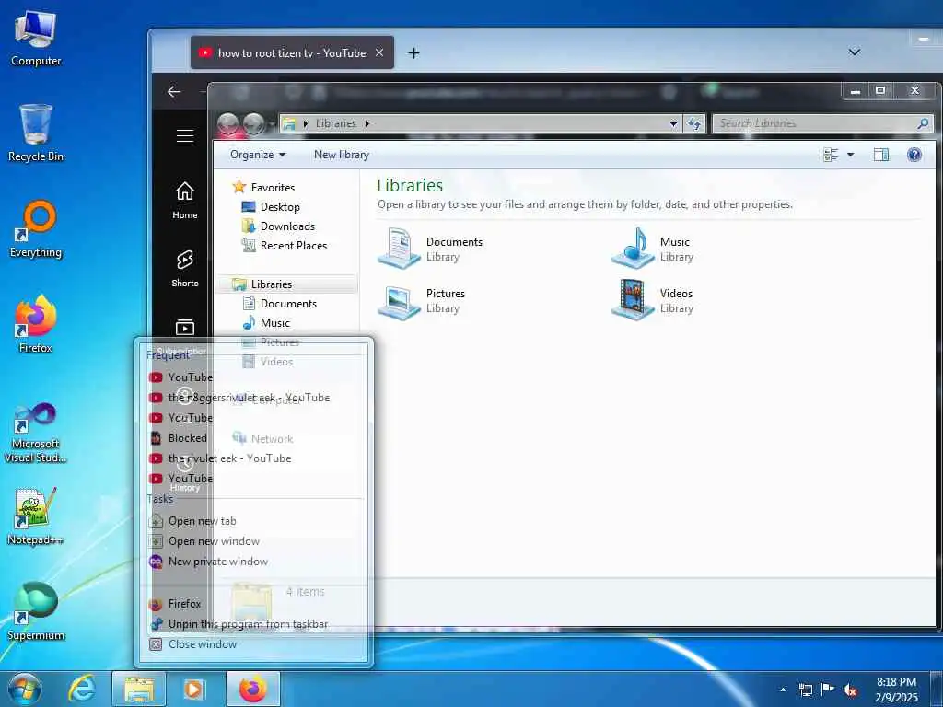Open the Organize dropdown menu
The image size is (943, 707).
coord(258,155)
